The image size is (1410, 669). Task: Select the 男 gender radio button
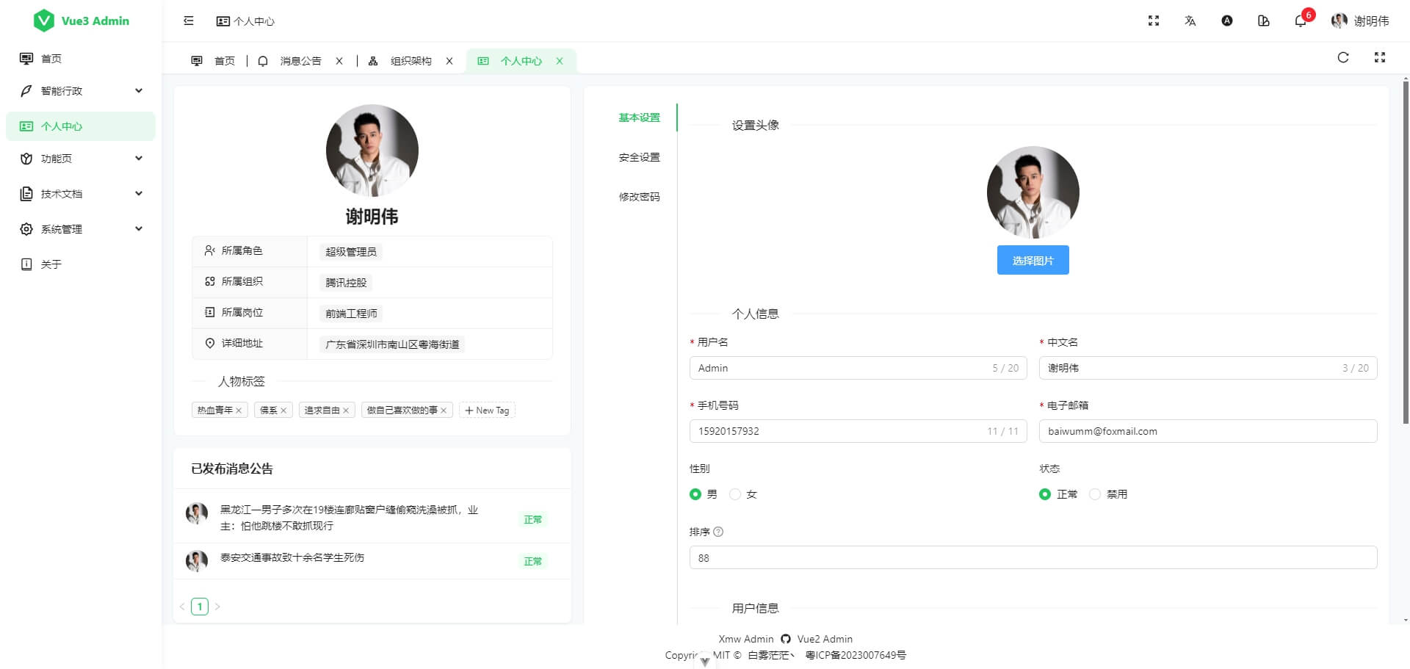pos(695,494)
